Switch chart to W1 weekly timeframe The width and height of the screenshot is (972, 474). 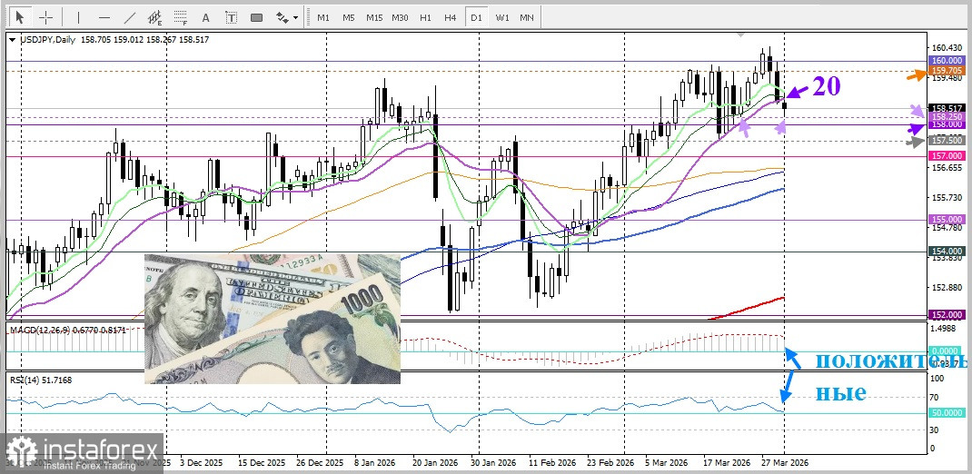tap(501, 17)
